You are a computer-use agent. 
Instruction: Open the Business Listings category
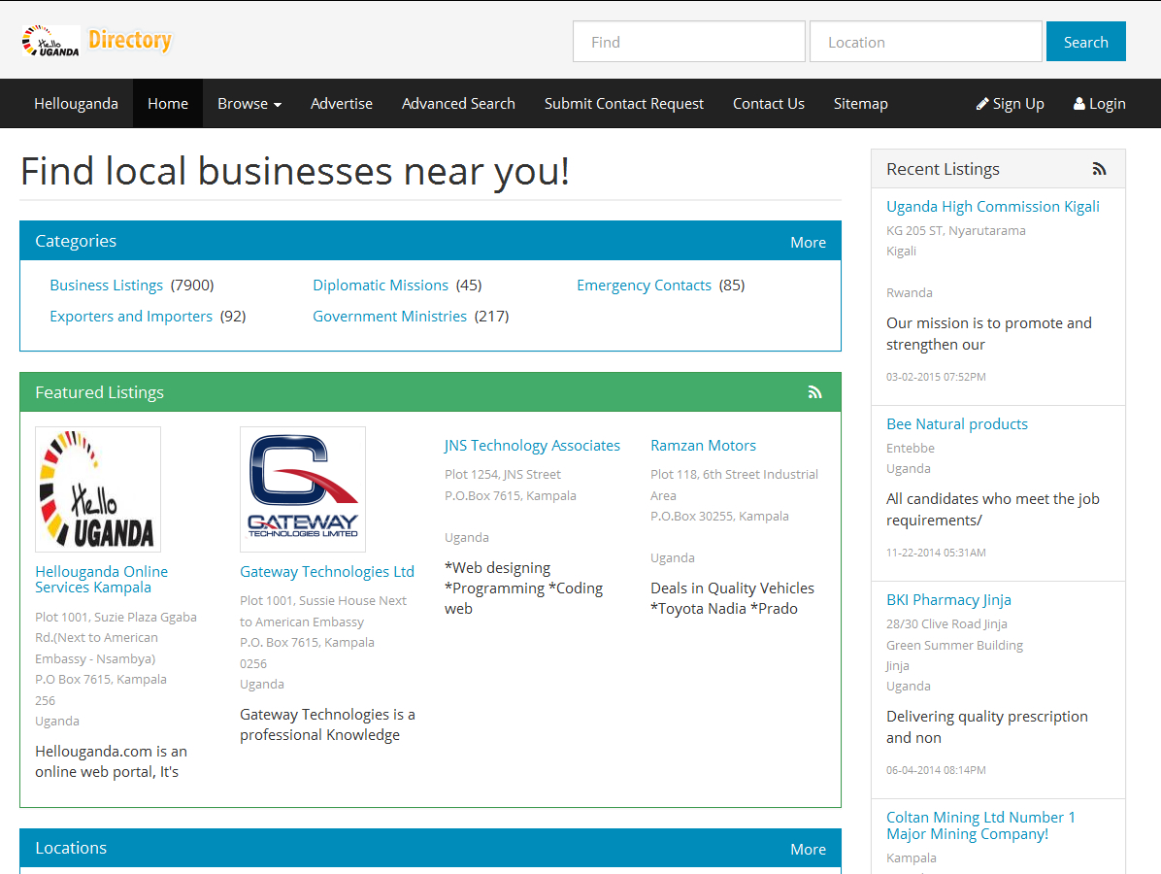pyautogui.click(x=107, y=286)
